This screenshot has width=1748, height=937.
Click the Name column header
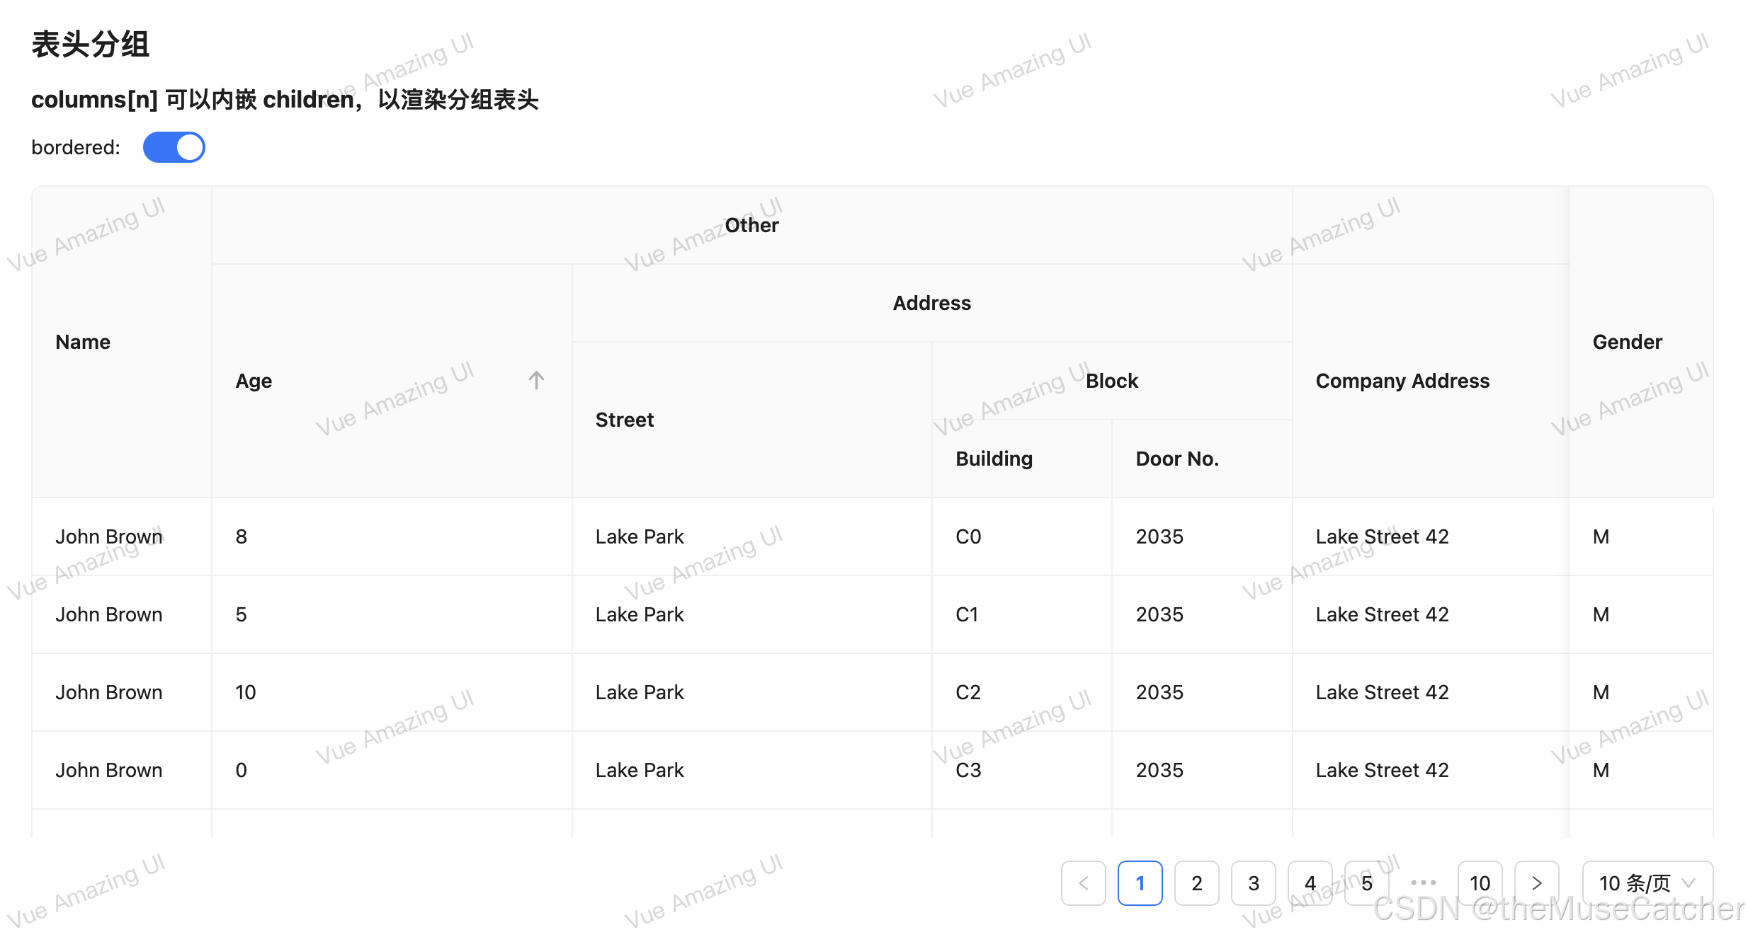coord(83,342)
